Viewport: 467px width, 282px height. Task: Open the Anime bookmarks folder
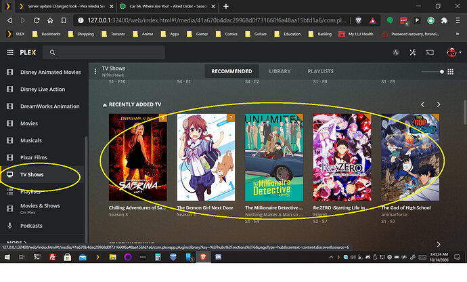pyautogui.click(x=143, y=34)
